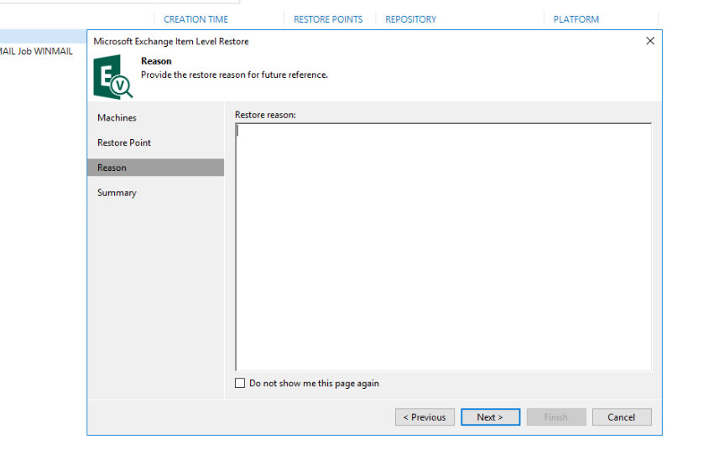The image size is (719, 470).
Task: Select the Restore Point wizard step
Action: [124, 143]
